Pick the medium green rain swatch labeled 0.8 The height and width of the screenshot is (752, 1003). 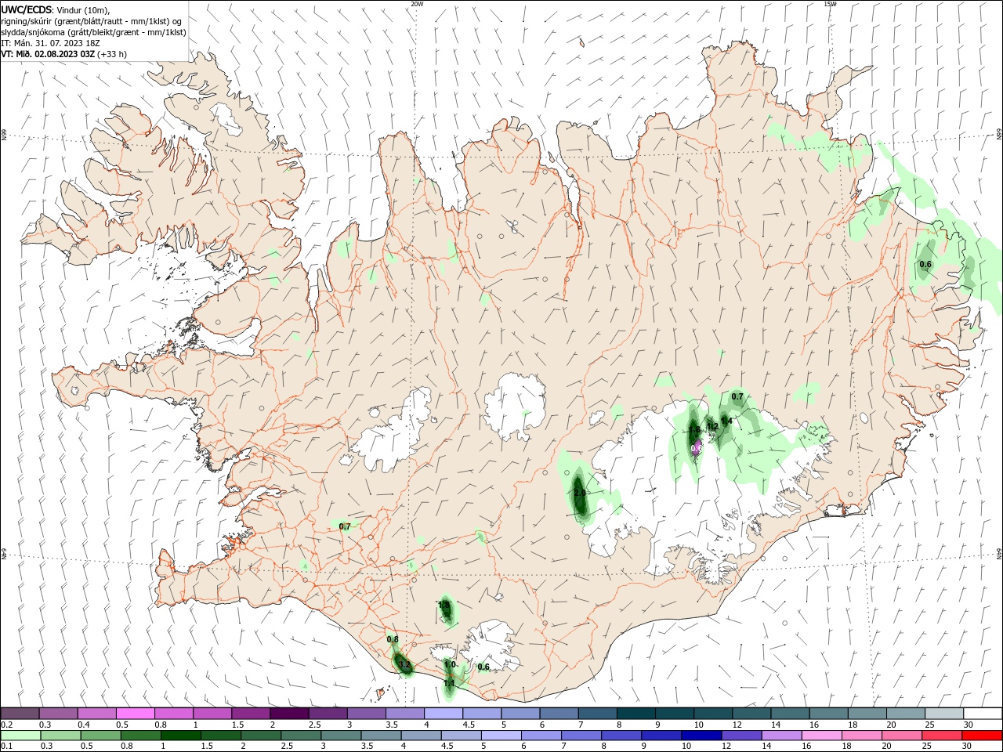coord(140,736)
